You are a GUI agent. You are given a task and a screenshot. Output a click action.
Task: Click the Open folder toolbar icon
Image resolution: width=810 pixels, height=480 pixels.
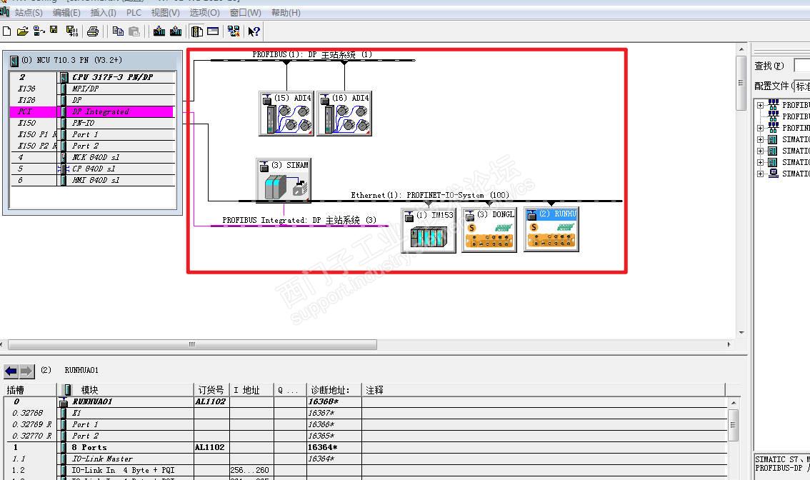pyautogui.click(x=22, y=31)
